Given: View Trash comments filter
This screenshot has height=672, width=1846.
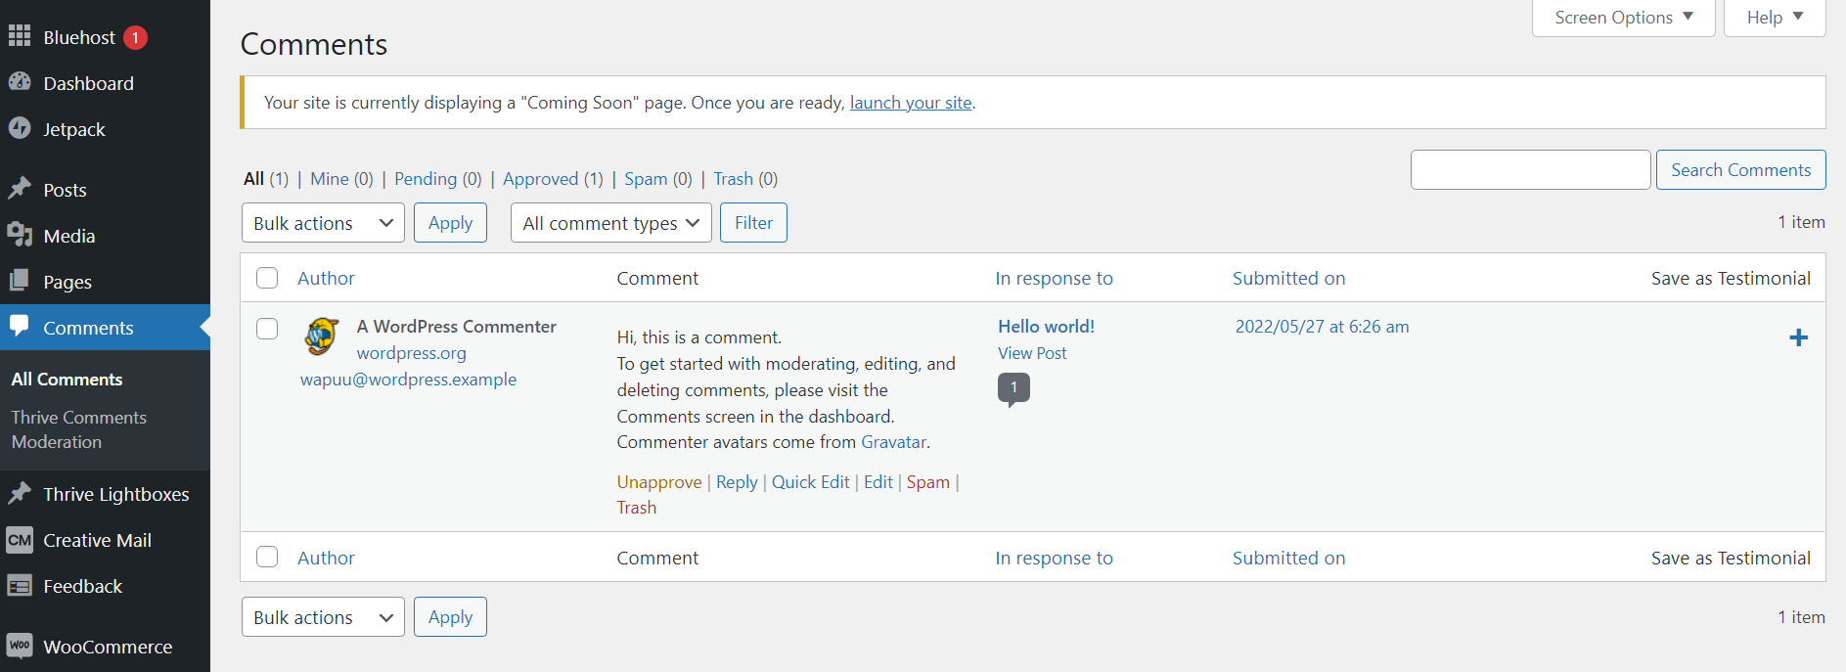Looking at the screenshot, I should pos(745,179).
